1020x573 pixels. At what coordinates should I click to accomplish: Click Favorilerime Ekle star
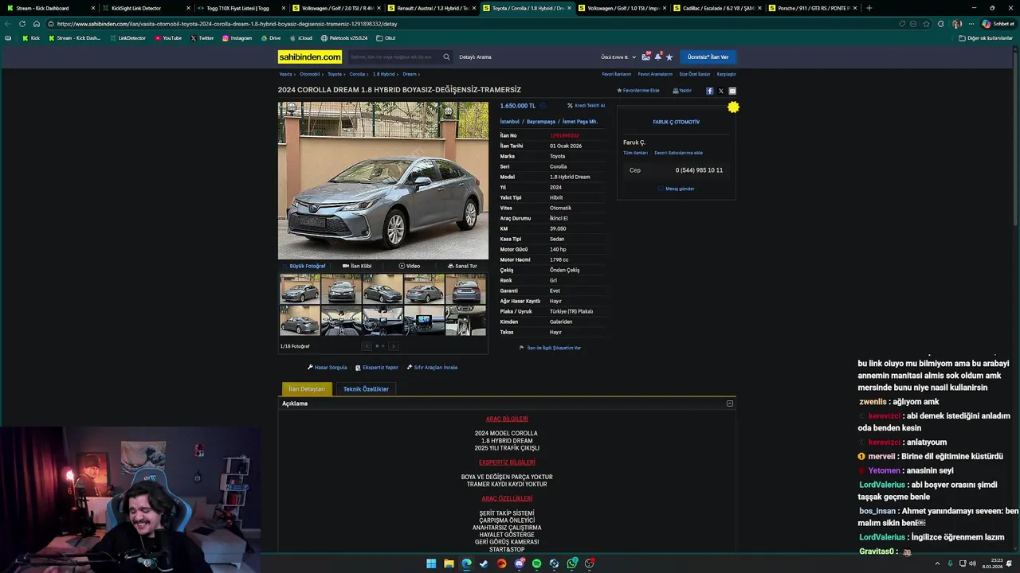click(x=638, y=91)
